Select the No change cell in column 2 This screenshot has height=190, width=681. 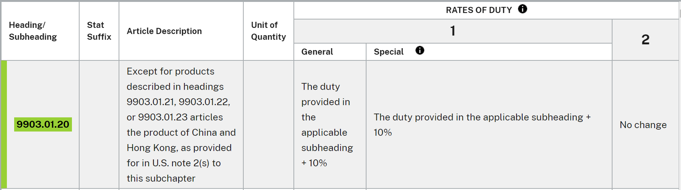coord(643,125)
